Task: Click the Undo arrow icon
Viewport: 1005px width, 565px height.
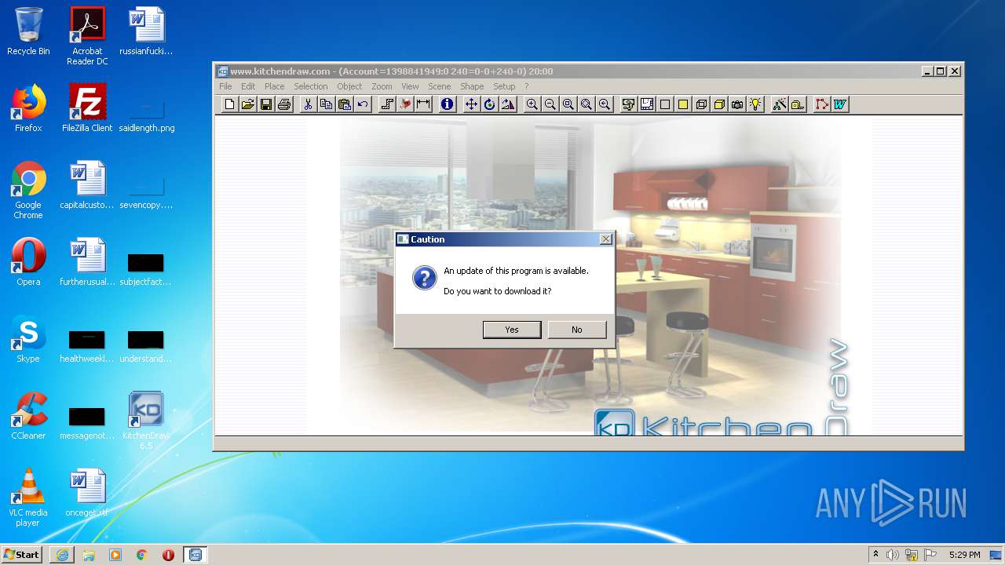Action: (362, 104)
